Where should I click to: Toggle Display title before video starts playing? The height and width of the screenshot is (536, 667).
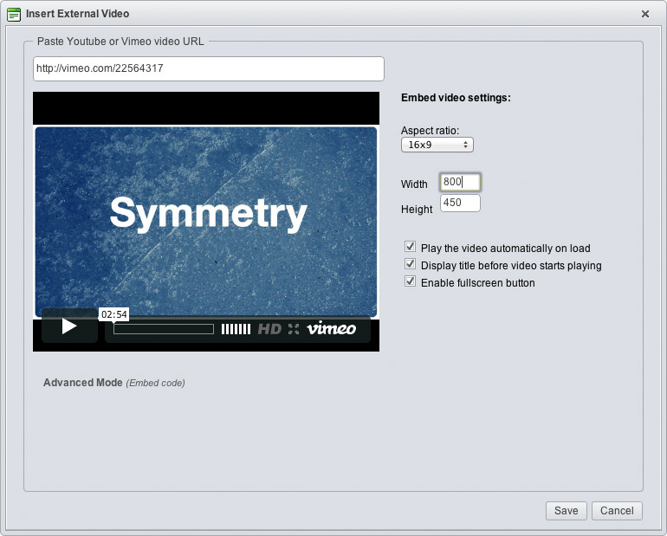point(410,264)
